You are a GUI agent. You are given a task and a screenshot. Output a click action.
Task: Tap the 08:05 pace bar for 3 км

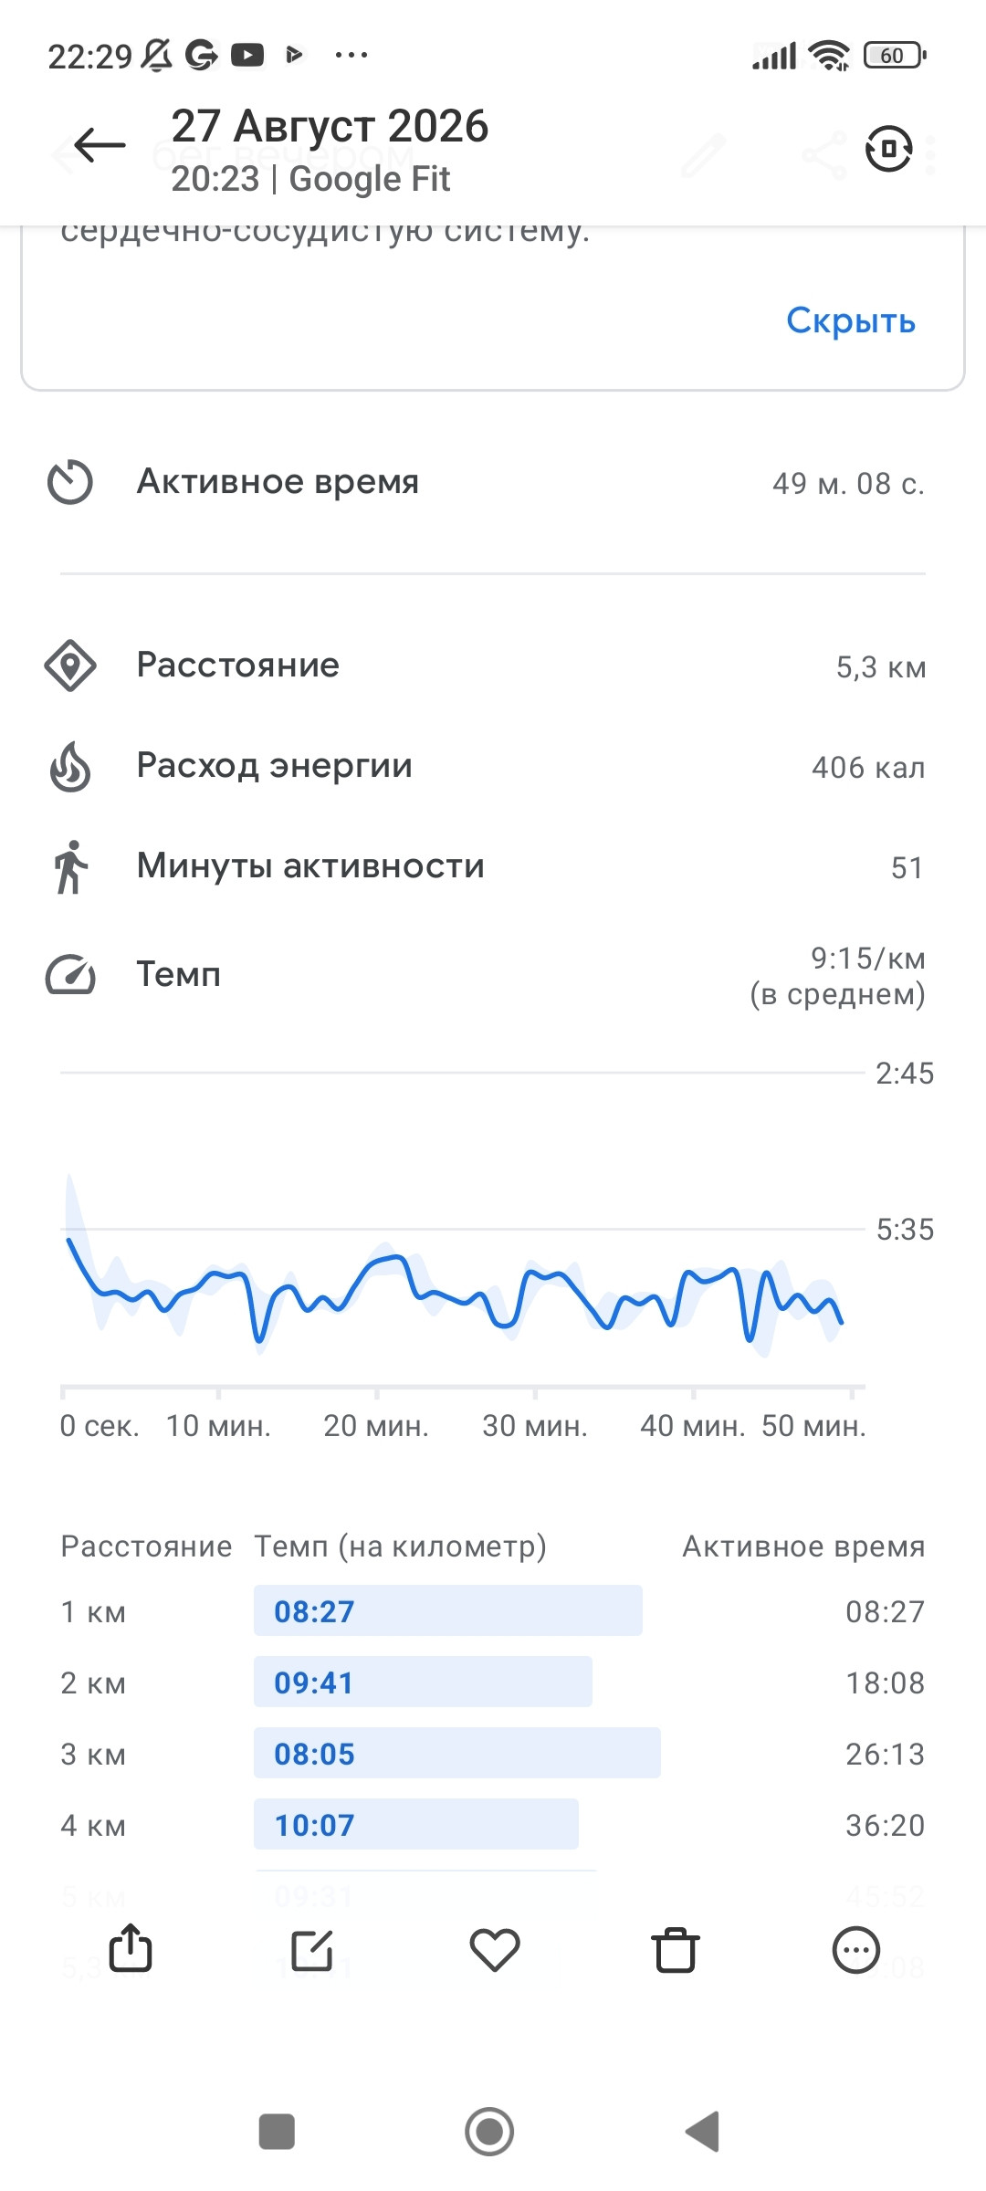[x=456, y=1753]
